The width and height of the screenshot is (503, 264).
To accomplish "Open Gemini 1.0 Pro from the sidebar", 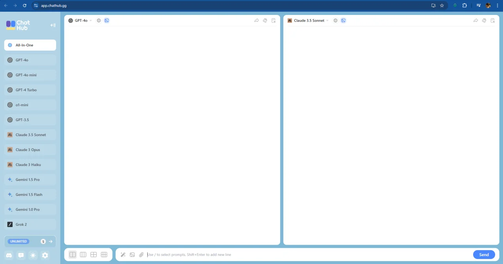I will point(30,209).
